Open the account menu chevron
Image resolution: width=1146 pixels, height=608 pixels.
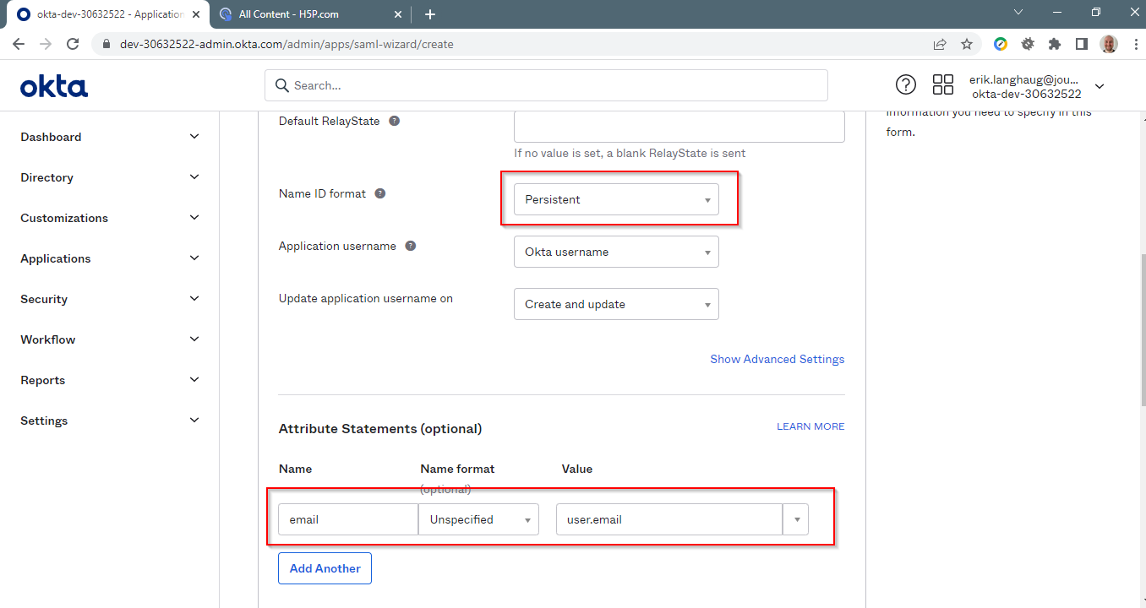coord(1100,86)
